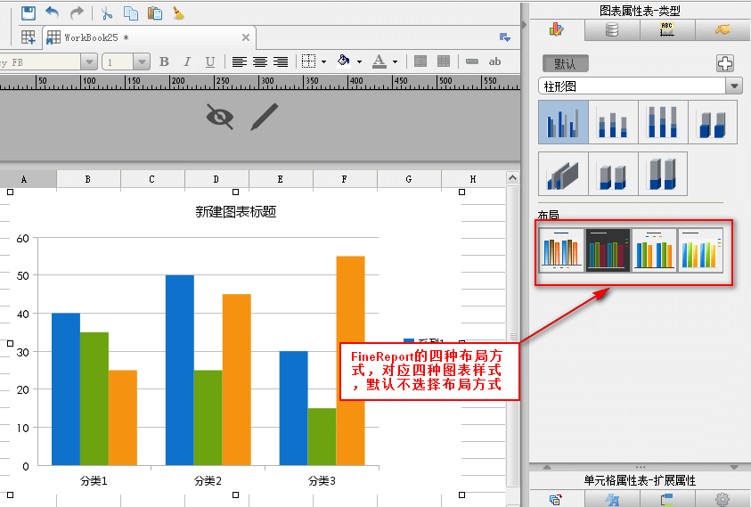Toggle bold formatting
Viewport: 751px width, 507px height.
[x=164, y=61]
